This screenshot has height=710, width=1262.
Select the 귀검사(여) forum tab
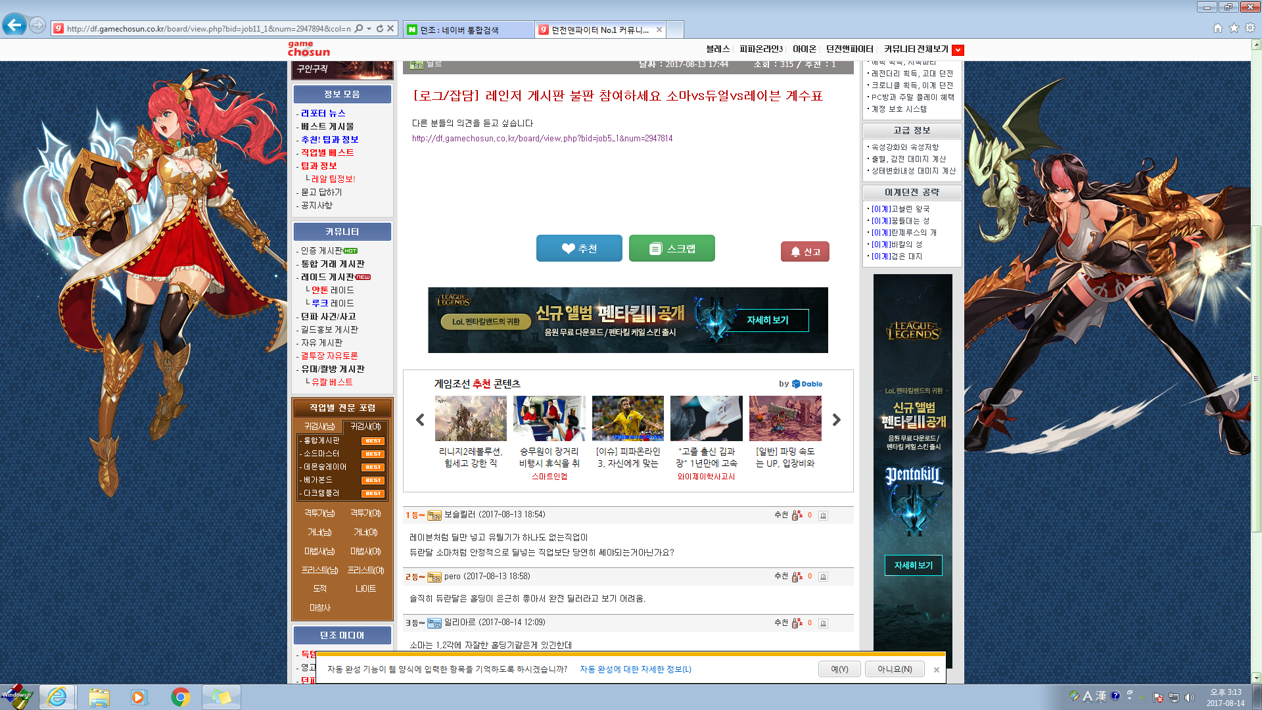coord(365,427)
